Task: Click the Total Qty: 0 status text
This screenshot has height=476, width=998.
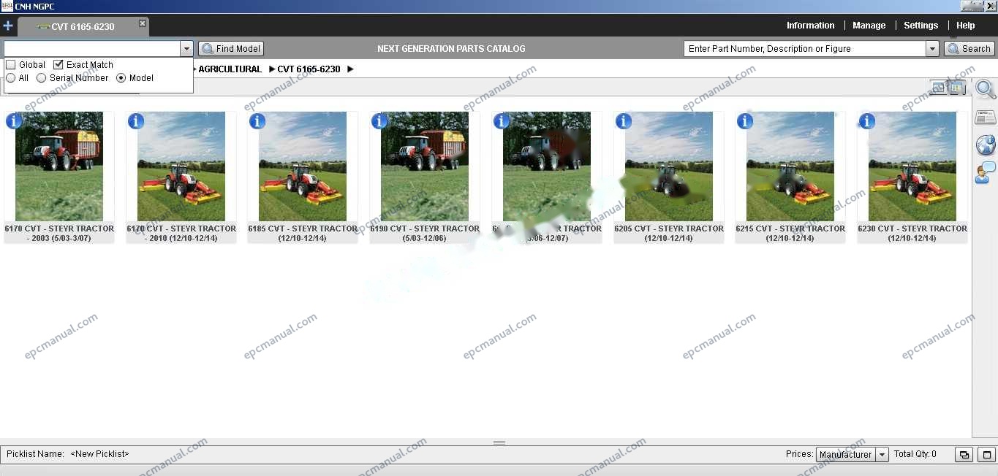Action: point(915,454)
